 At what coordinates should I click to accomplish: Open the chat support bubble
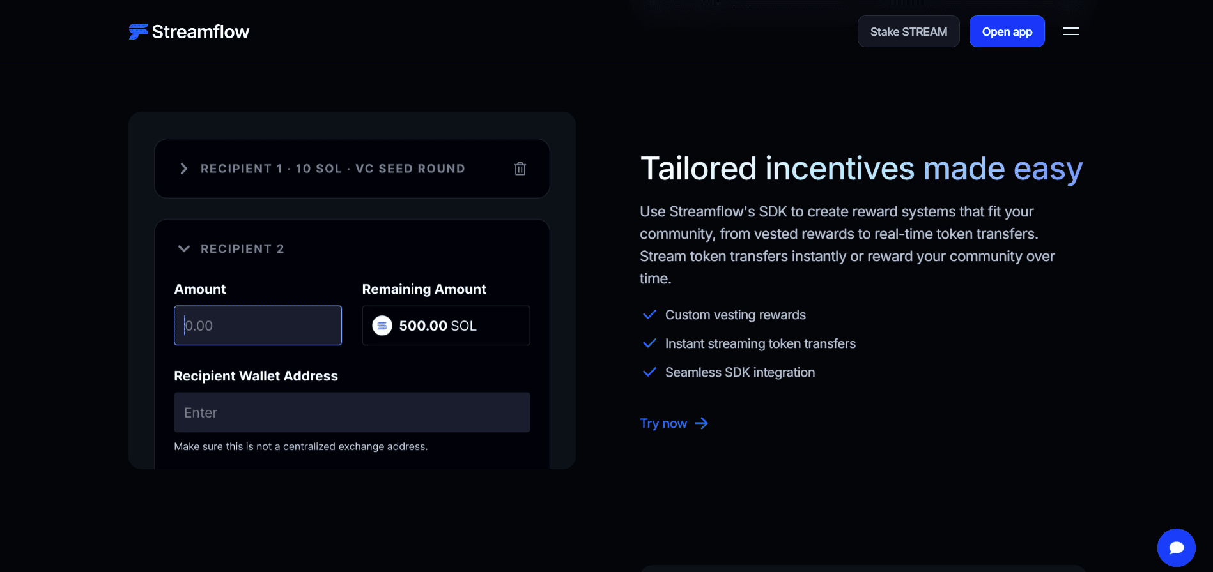(1176, 547)
